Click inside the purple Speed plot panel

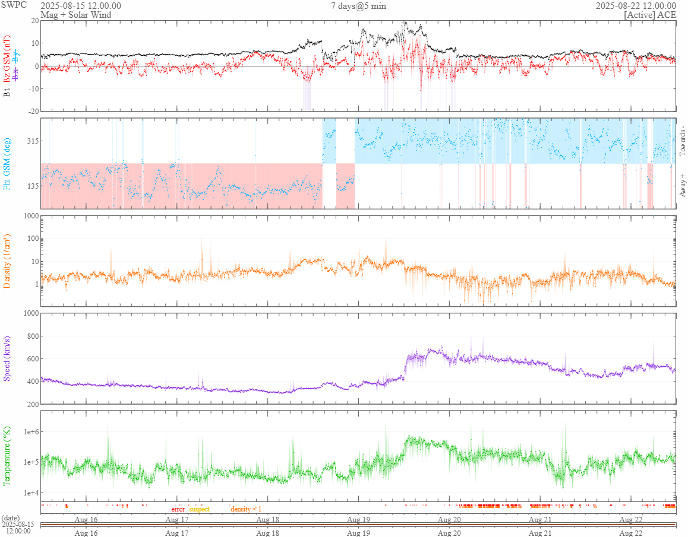coord(358,358)
